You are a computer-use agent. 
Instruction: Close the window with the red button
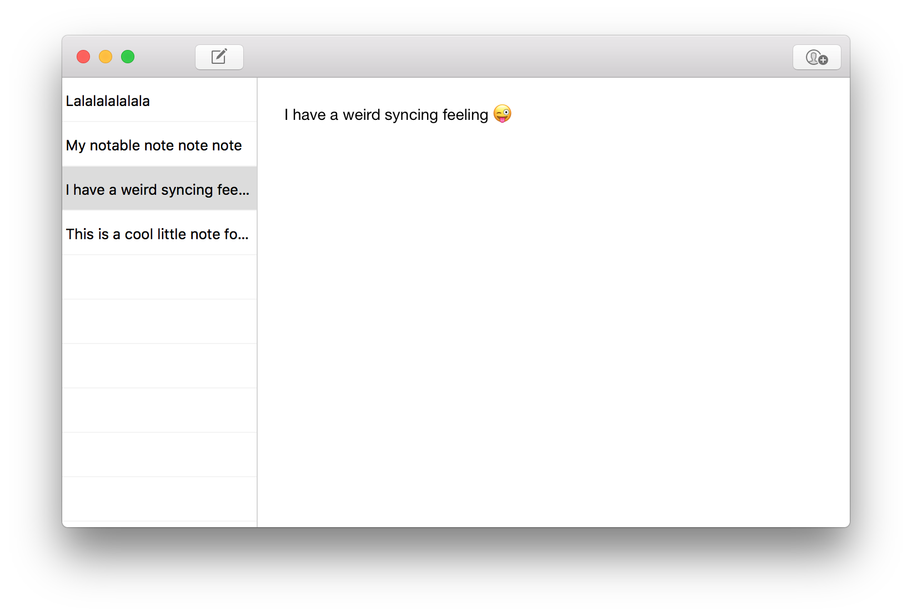tap(83, 57)
